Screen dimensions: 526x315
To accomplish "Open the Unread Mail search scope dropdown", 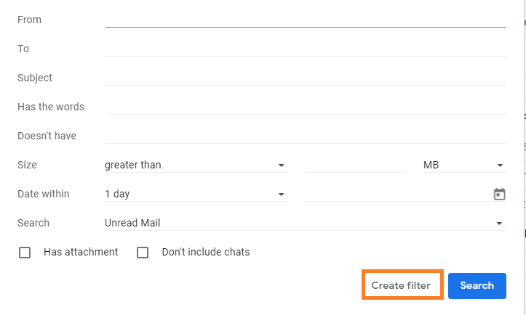I will click(306, 223).
